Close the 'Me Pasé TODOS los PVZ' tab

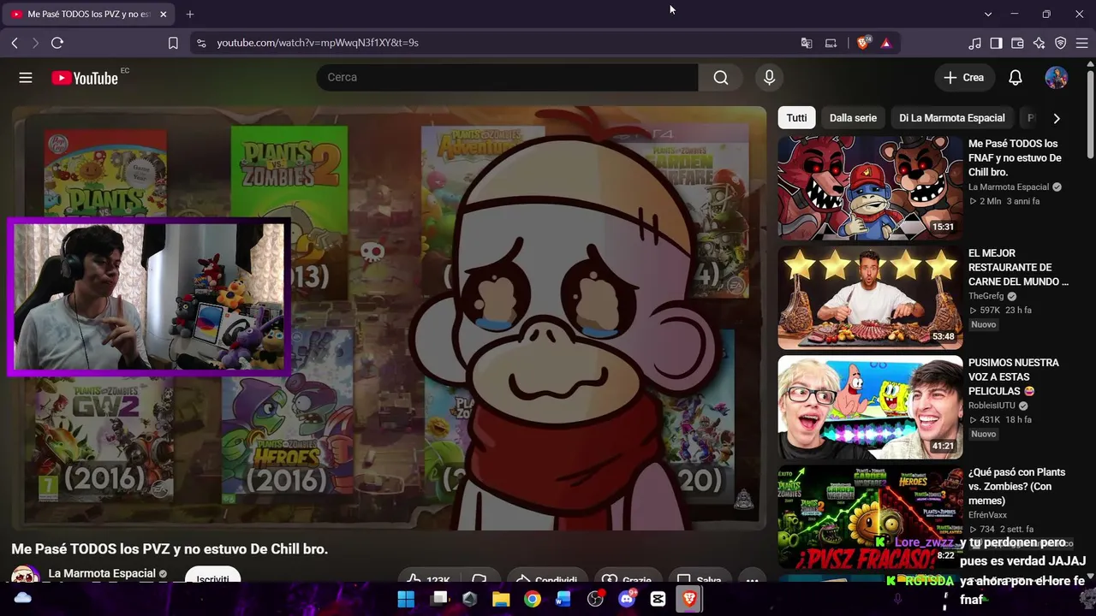click(x=164, y=14)
